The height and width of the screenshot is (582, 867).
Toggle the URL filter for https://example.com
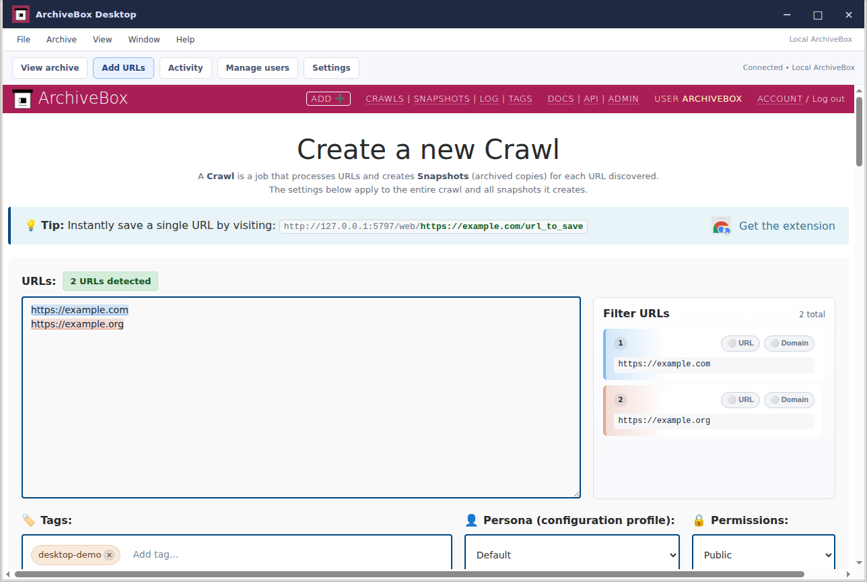tap(740, 344)
